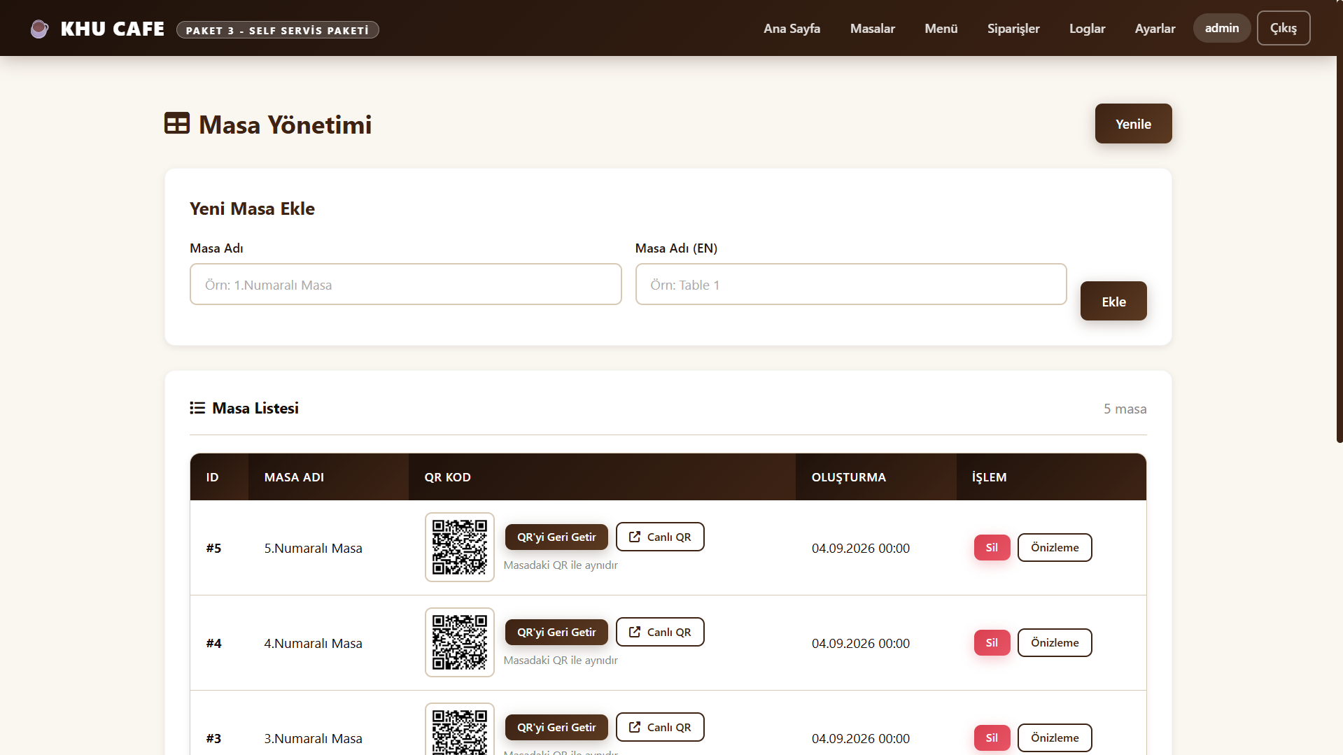The image size is (1343, 755).
Task: Click the Ekle button to add table
Action: coord(1113,302)
